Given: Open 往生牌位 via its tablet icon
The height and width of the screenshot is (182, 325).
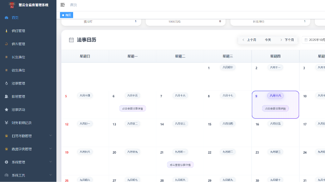Looking at the screenshot, I should 7,70.
